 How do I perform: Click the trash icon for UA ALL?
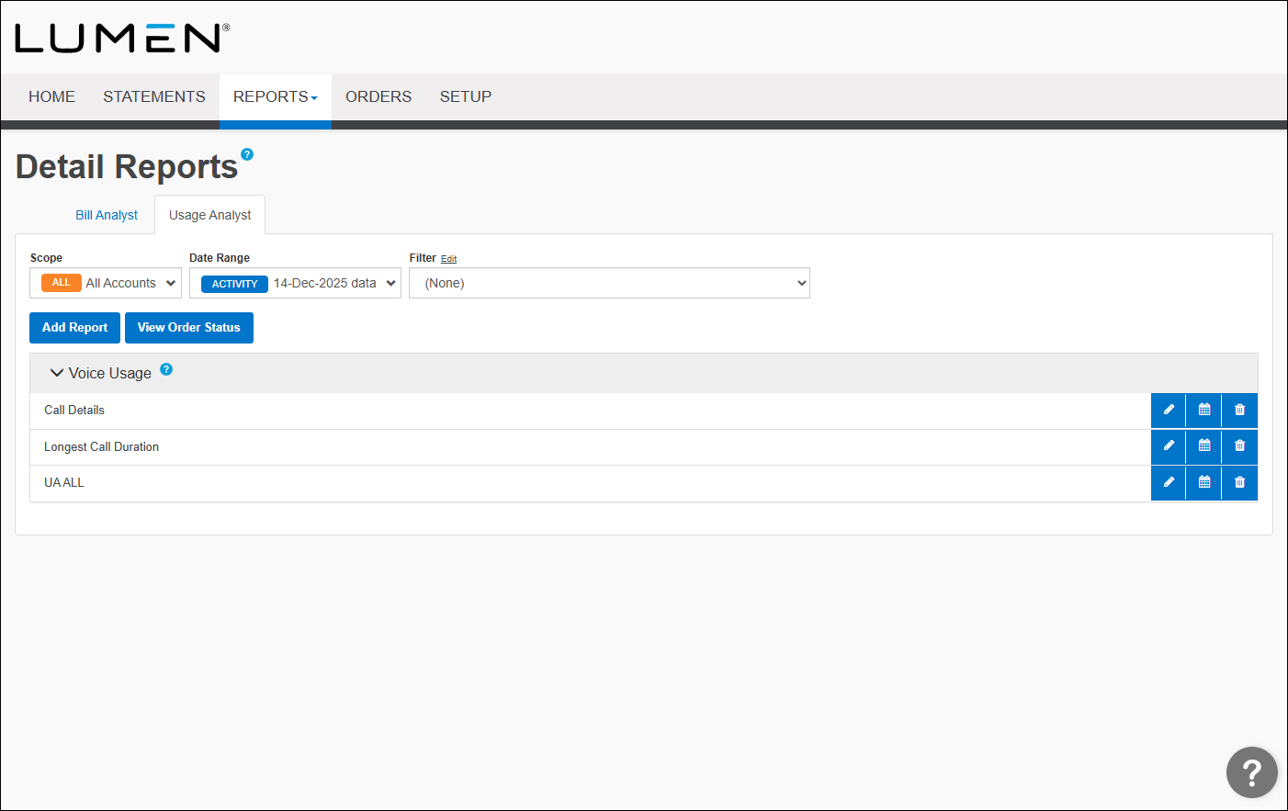1239,482
